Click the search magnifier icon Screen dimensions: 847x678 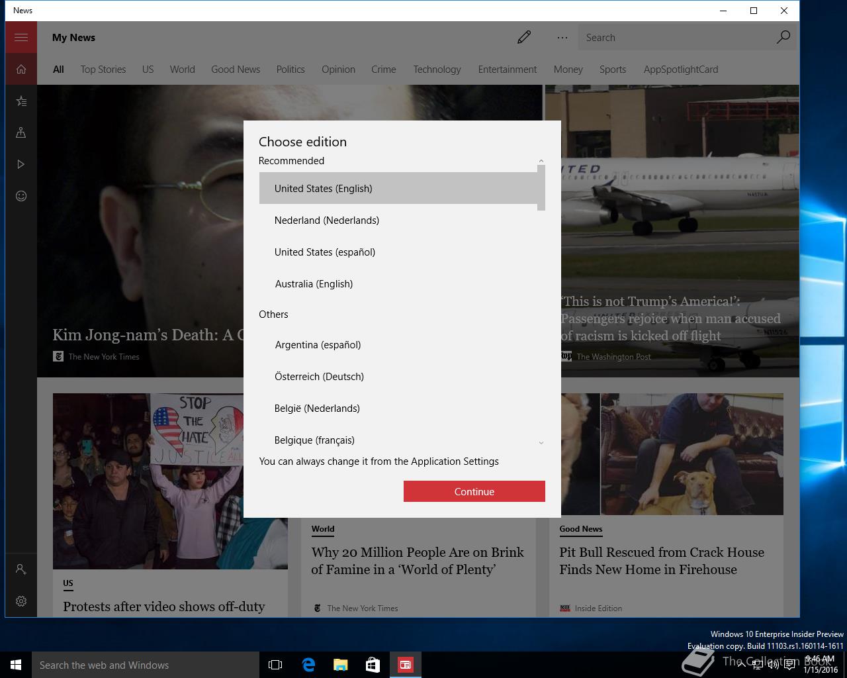click(783, 37)
